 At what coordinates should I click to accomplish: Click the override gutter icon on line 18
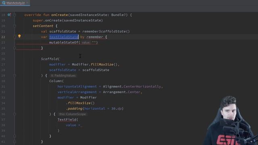pyautogui.click(x=9, y=15)
